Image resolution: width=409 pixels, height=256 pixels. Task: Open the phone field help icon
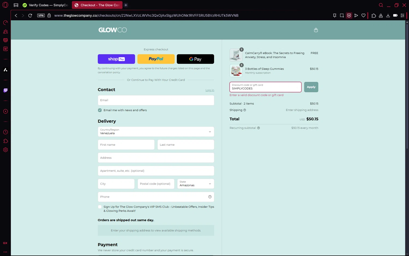pyautogui.click(x=210, y=197)
